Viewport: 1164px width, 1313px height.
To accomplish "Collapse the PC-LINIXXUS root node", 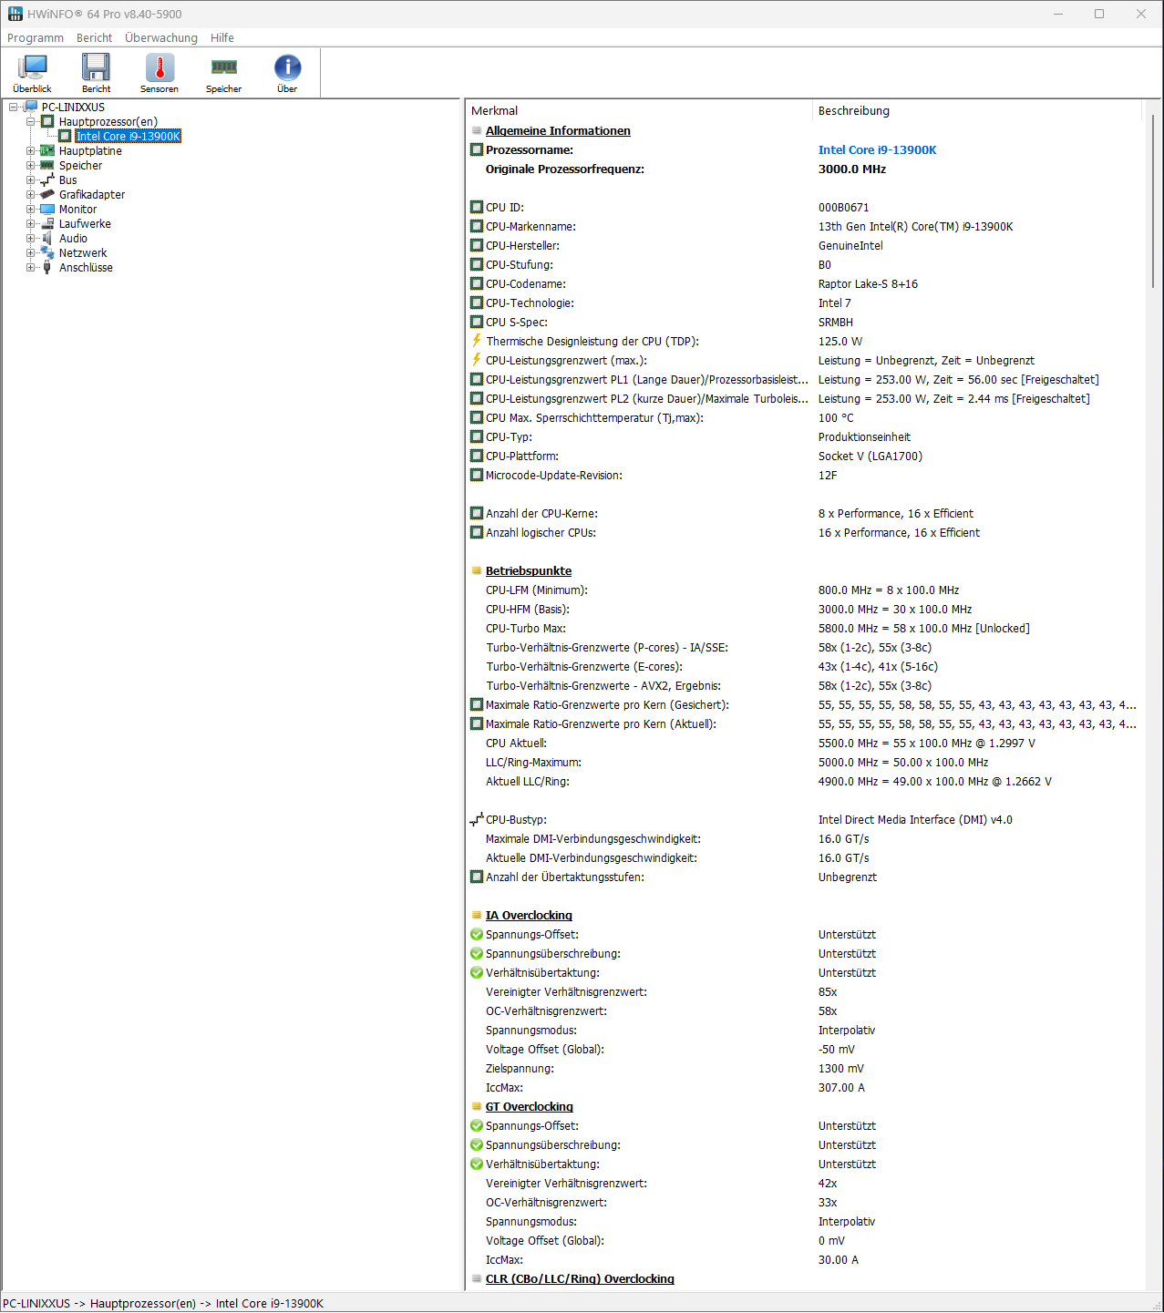I will click(x=14, y=107).
